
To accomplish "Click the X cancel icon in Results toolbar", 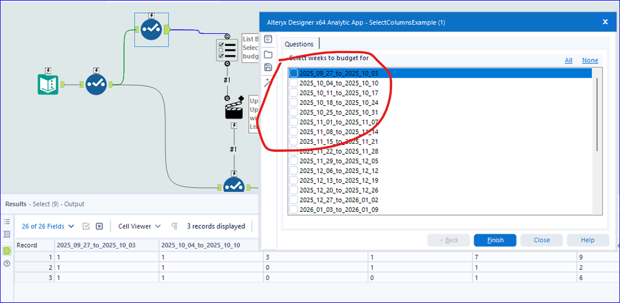I will (x=99, y=226).
